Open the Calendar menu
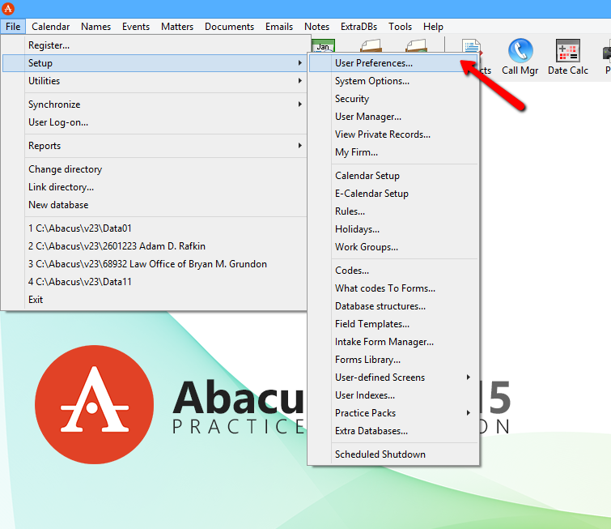 (x=51, y=27)
